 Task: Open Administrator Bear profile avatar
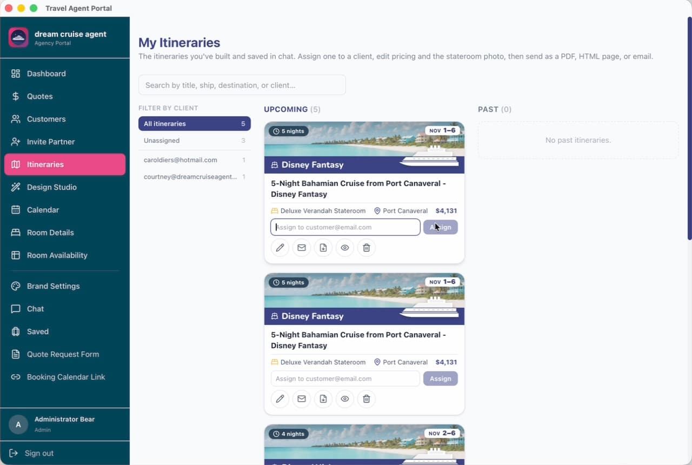(x=18, y=425)
